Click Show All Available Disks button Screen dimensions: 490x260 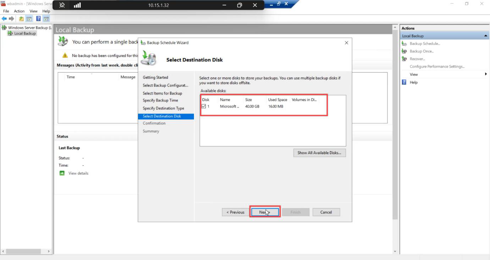[319, 153]
